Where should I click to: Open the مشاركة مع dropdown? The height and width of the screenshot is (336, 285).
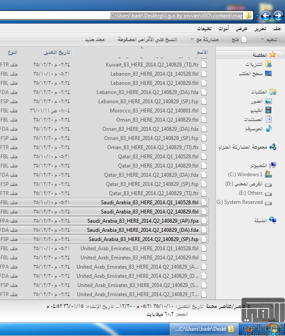pos(205,39)
